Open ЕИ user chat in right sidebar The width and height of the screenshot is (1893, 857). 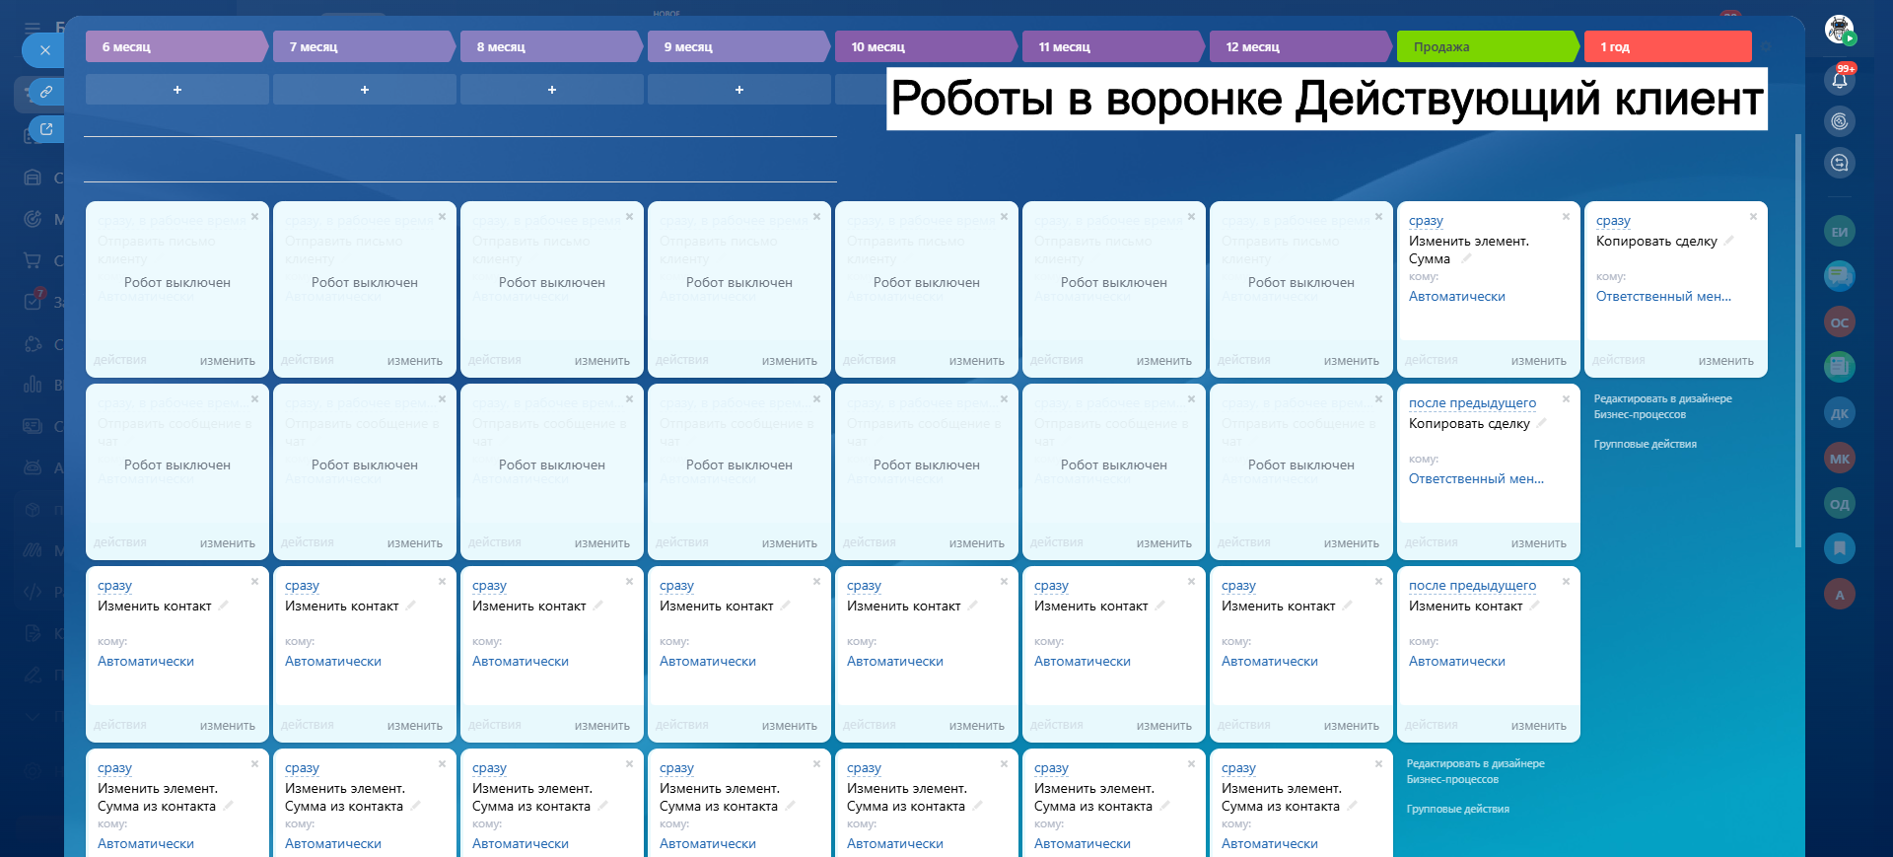click(x=1839, y=232)
